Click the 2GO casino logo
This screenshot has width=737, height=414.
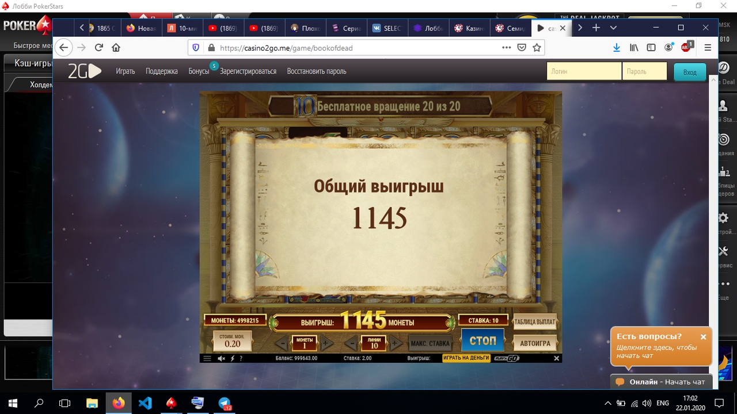tap(85, 71)
